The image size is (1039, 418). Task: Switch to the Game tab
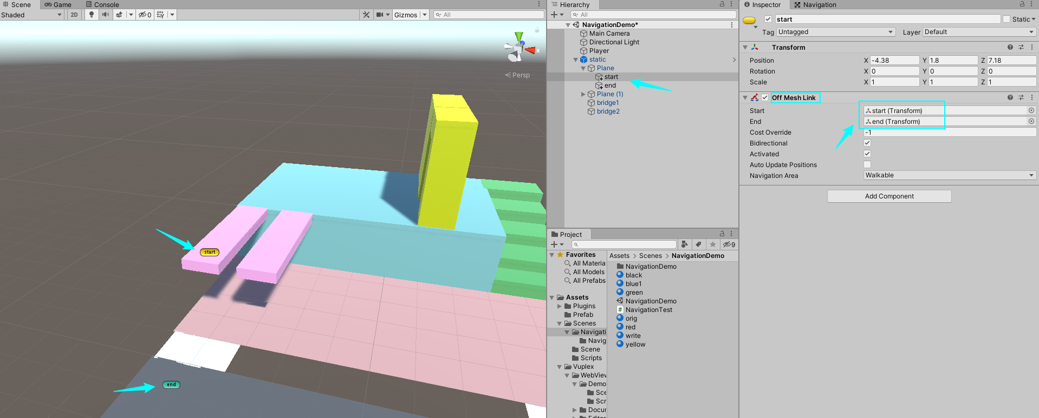pyautogui.click(x=58, y=4)
